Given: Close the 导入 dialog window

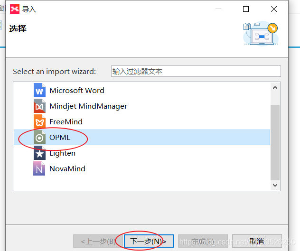Looking at the screenshot, I should pyautogui.click(x=274, y=9).
